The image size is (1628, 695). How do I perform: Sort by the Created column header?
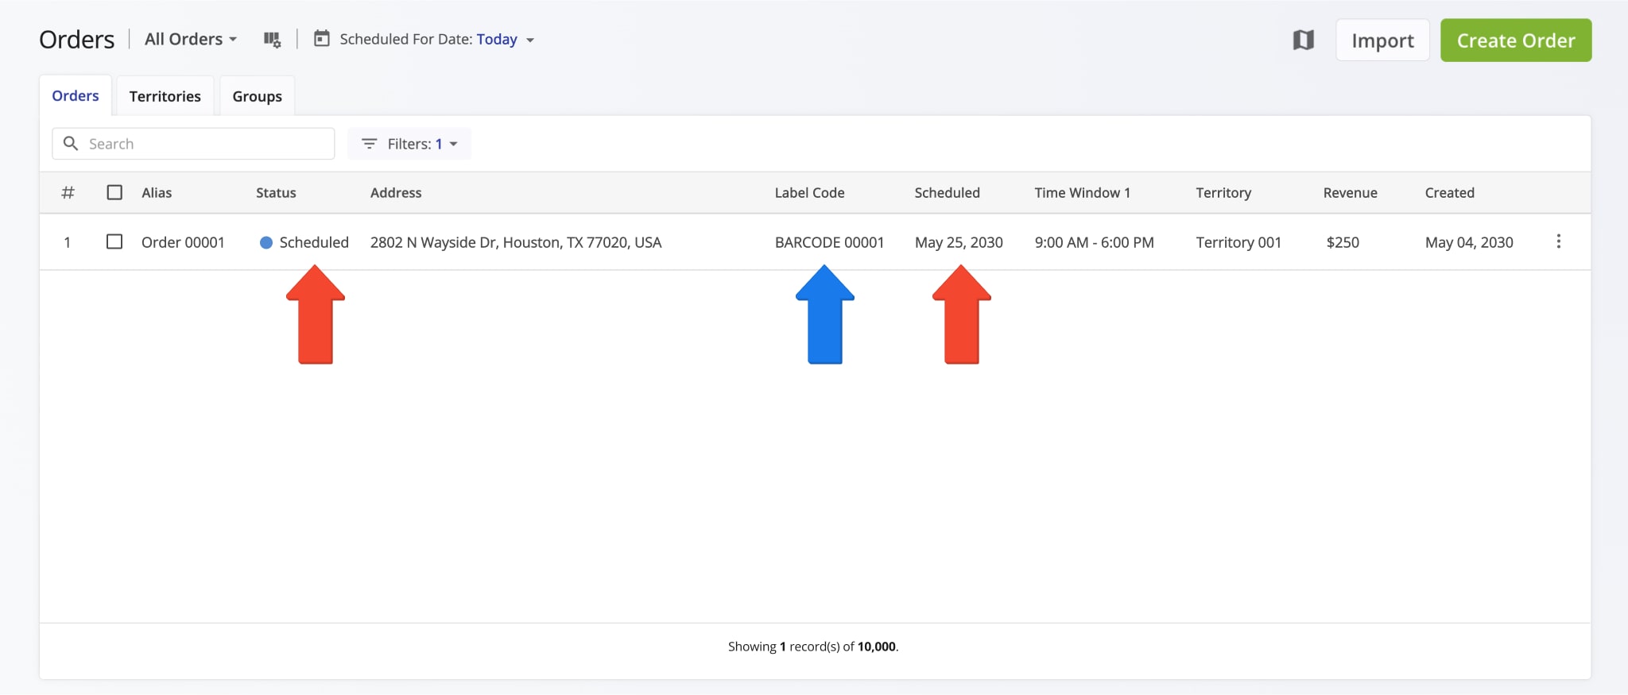click(1449, 192)
